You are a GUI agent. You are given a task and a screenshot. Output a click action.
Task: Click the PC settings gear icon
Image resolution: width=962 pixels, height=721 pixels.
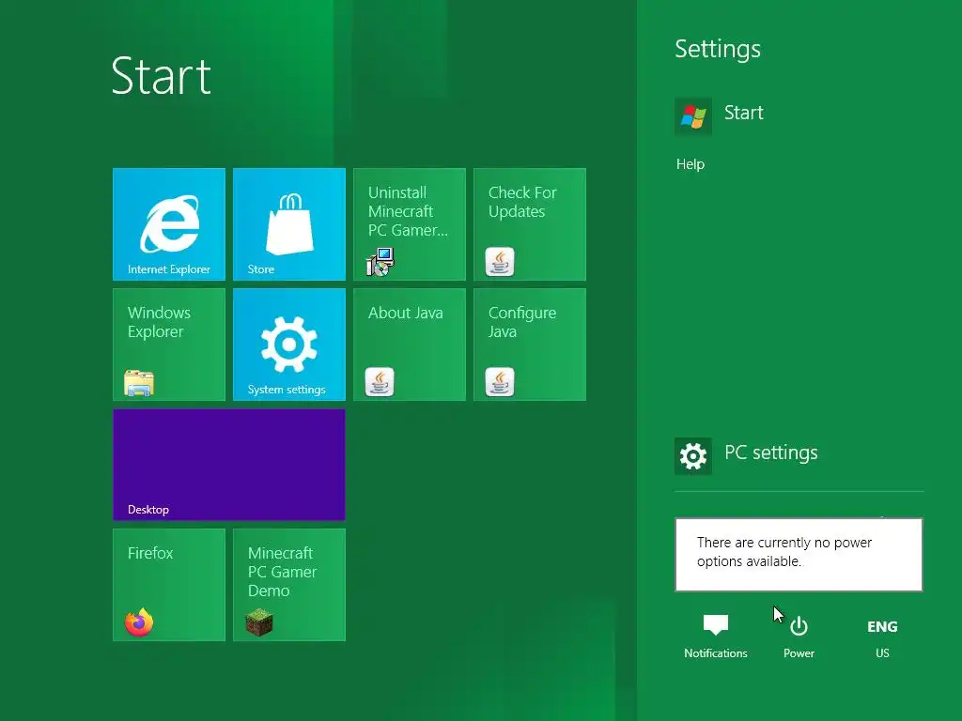693,456
